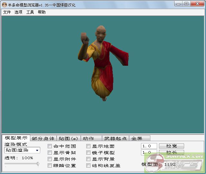Image resolution: width=206 pixels, height=174 pixels.
Task: Check the 镜子模型 option
Action: 89,153
